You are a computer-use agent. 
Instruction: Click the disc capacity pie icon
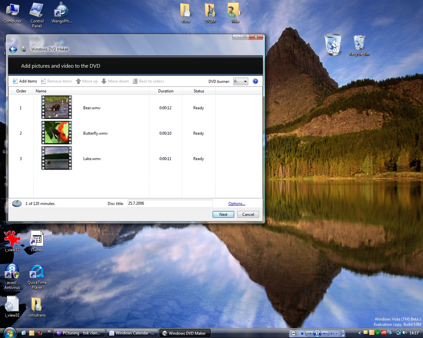pos(17,203)
